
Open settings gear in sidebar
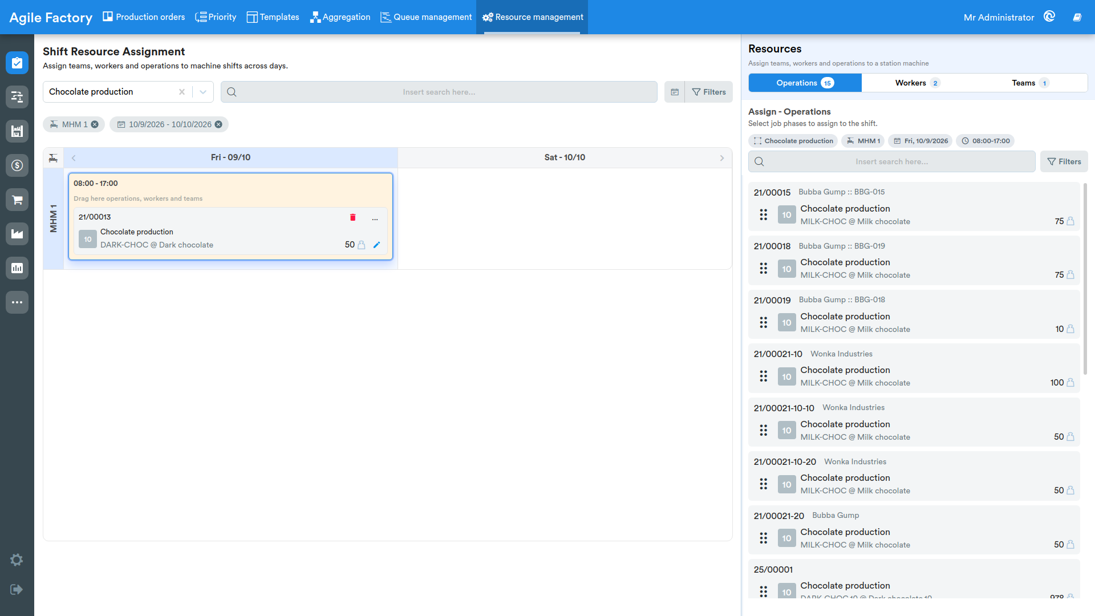pos(17,560)
